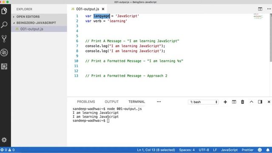Click the comment 'Print a Formatted Message - Approach 2'
The image size is (272, 153).
pos(126,76)
